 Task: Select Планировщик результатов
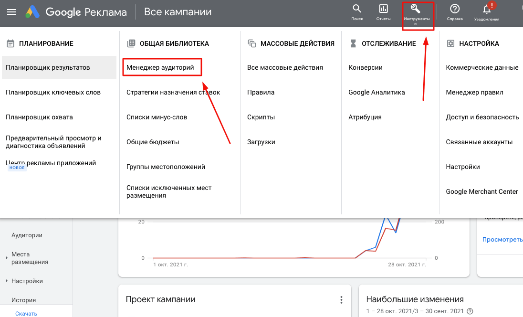click(x=59, y=67)
